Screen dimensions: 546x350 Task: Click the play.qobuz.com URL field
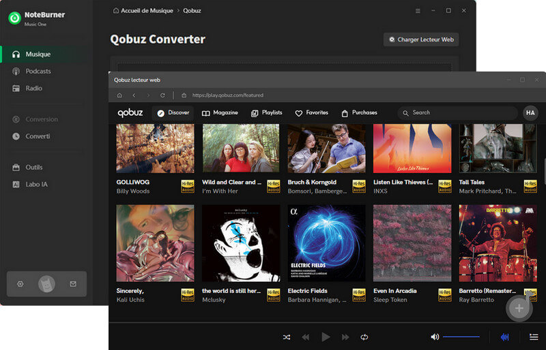(x=228, y=95)
